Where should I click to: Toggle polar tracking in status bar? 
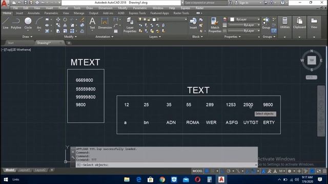[229, 171]
